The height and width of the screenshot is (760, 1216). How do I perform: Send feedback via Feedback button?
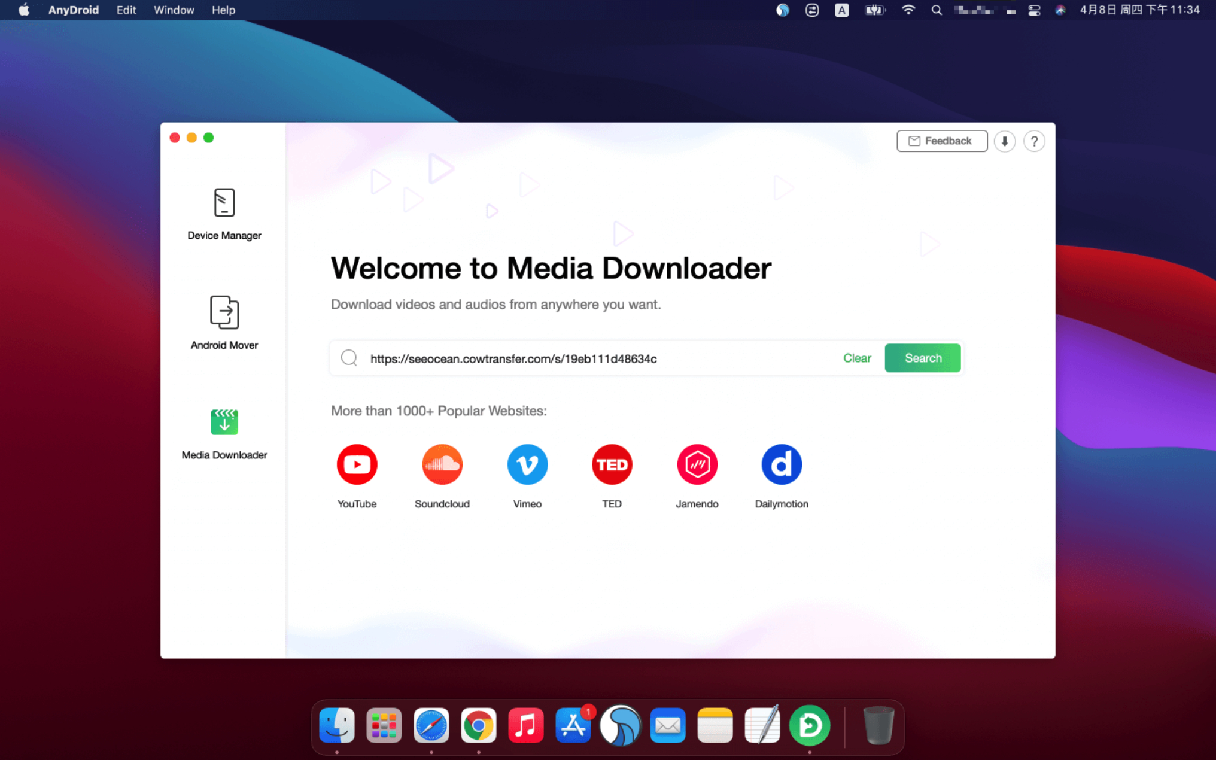pos(942,141)
